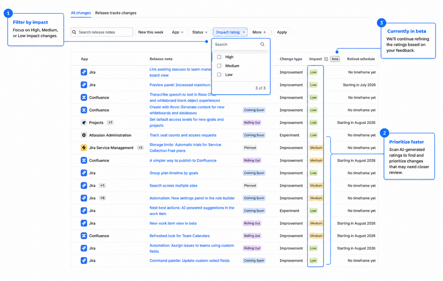Open Track seat counts and access requests note
Screen dimensions: 443x281
point(183,135)
